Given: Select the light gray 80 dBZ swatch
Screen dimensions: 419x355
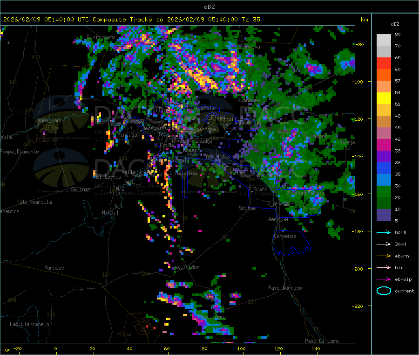Looking at the screenshot, I should pos(384,40).
